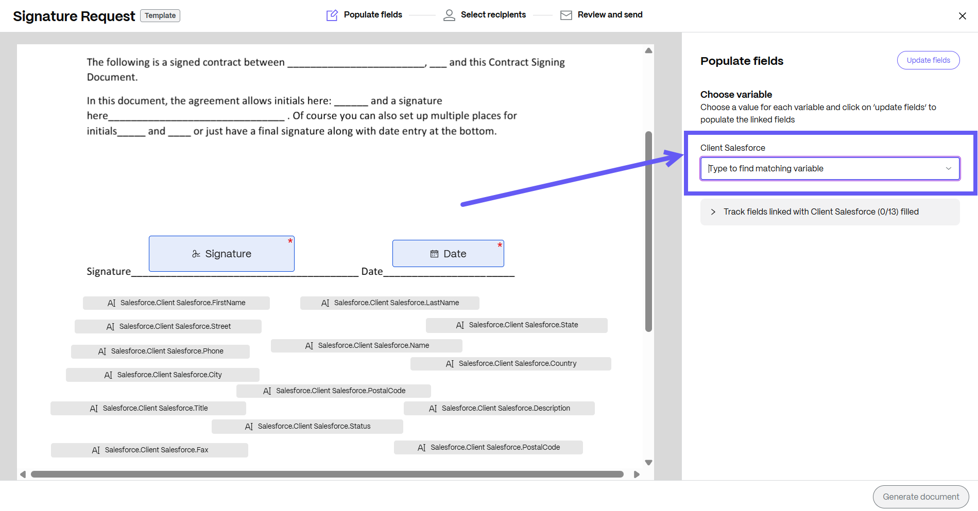
Task: Close the Signature Request dialog
Action: (962, 16)
